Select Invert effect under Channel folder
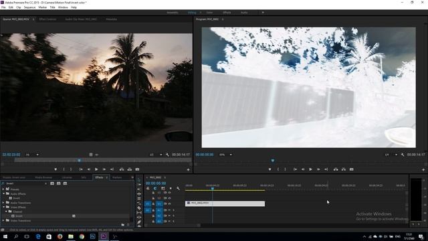This screenshot has height=241, width=428. [19, 216]
